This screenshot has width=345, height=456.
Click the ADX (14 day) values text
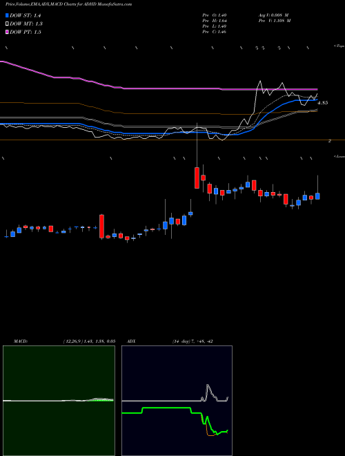[x=192, y=341]
